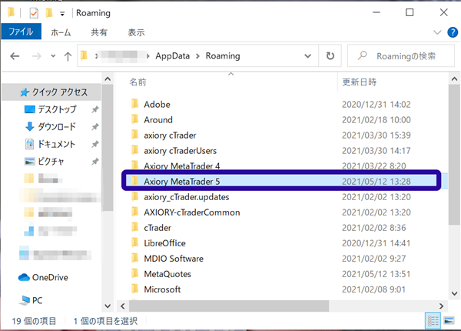
Task: Select Roaming in the address path
Action: point(223,56)
